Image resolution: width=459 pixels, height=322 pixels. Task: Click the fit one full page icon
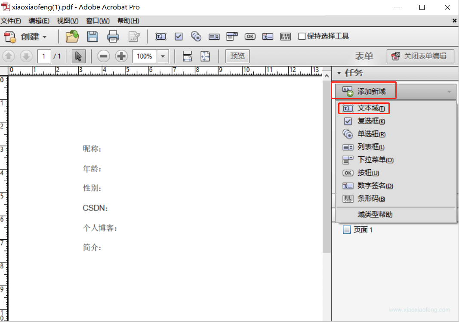point(205,56)
